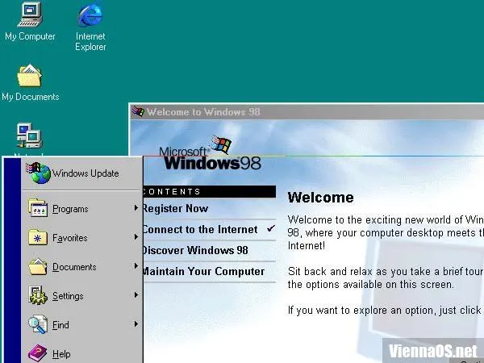Expand the Favorites submenu arrow
Viewport: 484px width, 363px height.
click(136, 237)
